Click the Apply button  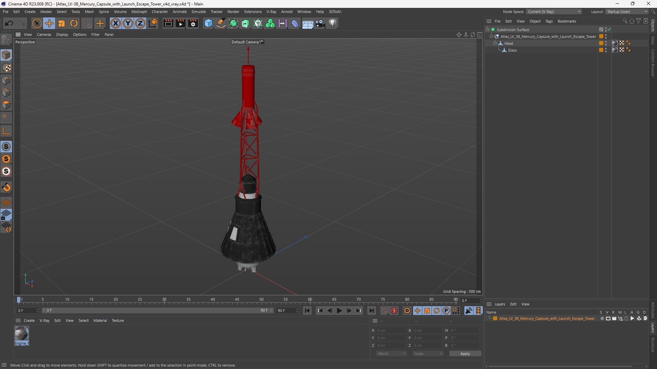(465, 354)
